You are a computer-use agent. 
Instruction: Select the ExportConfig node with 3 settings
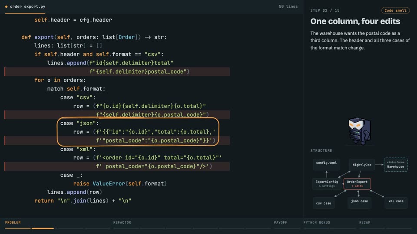[x=327, y=184]
